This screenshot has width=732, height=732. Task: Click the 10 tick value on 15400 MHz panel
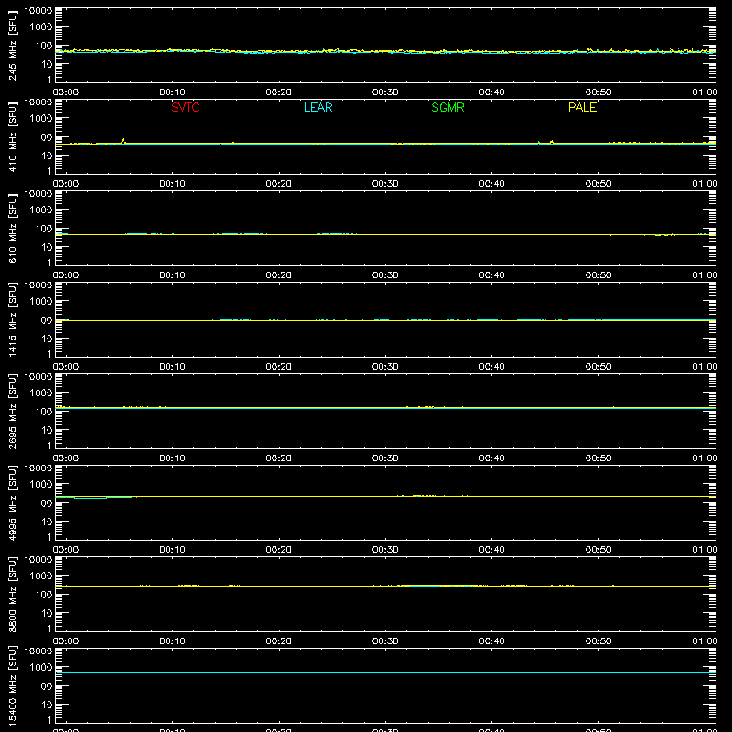click(x=48, y=705)
